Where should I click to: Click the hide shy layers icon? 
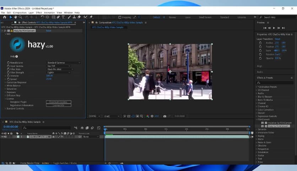click(82, 128)
